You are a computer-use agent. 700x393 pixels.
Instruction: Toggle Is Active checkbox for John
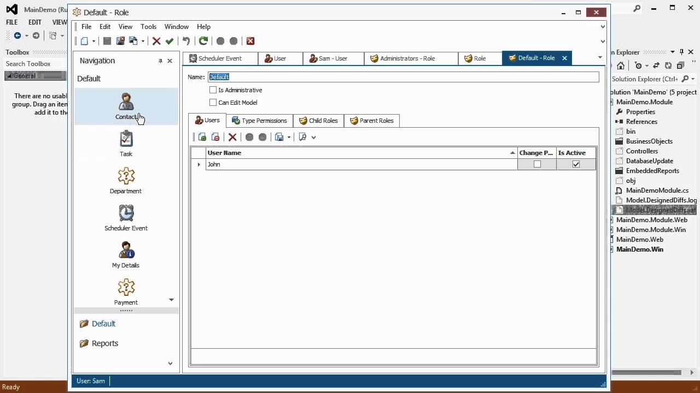[x=576, y=164]
